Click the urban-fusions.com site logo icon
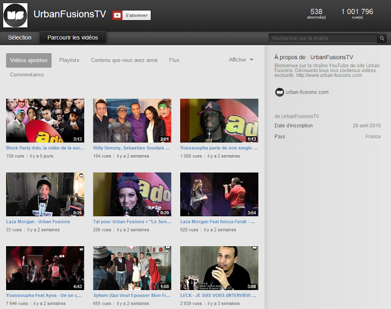 point(279,92)
